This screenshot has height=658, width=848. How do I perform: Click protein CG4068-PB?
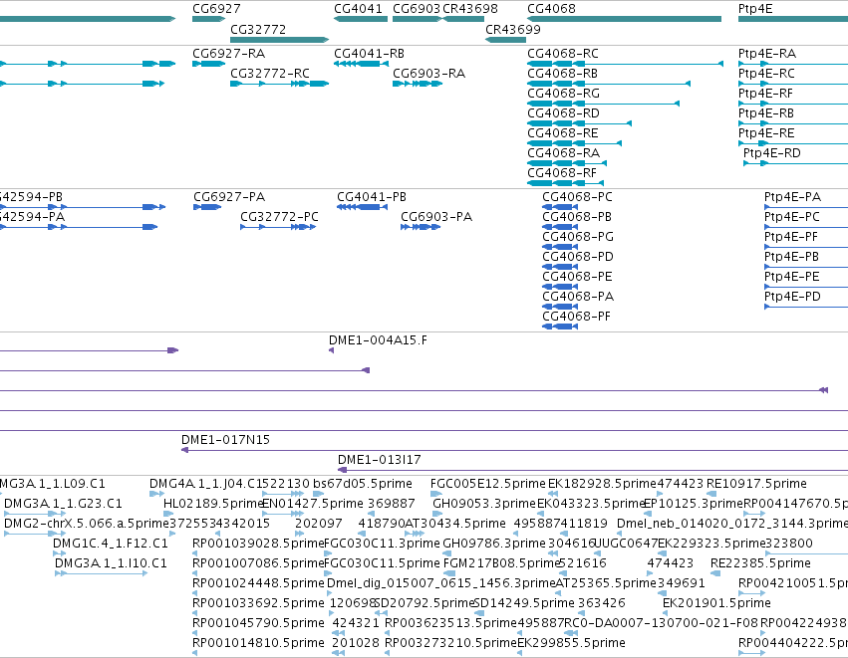pyautogui.click(x=560, y=227)
